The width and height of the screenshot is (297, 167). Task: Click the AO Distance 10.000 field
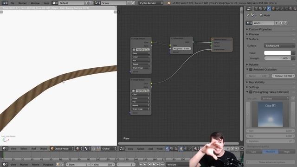click(283, 76)
